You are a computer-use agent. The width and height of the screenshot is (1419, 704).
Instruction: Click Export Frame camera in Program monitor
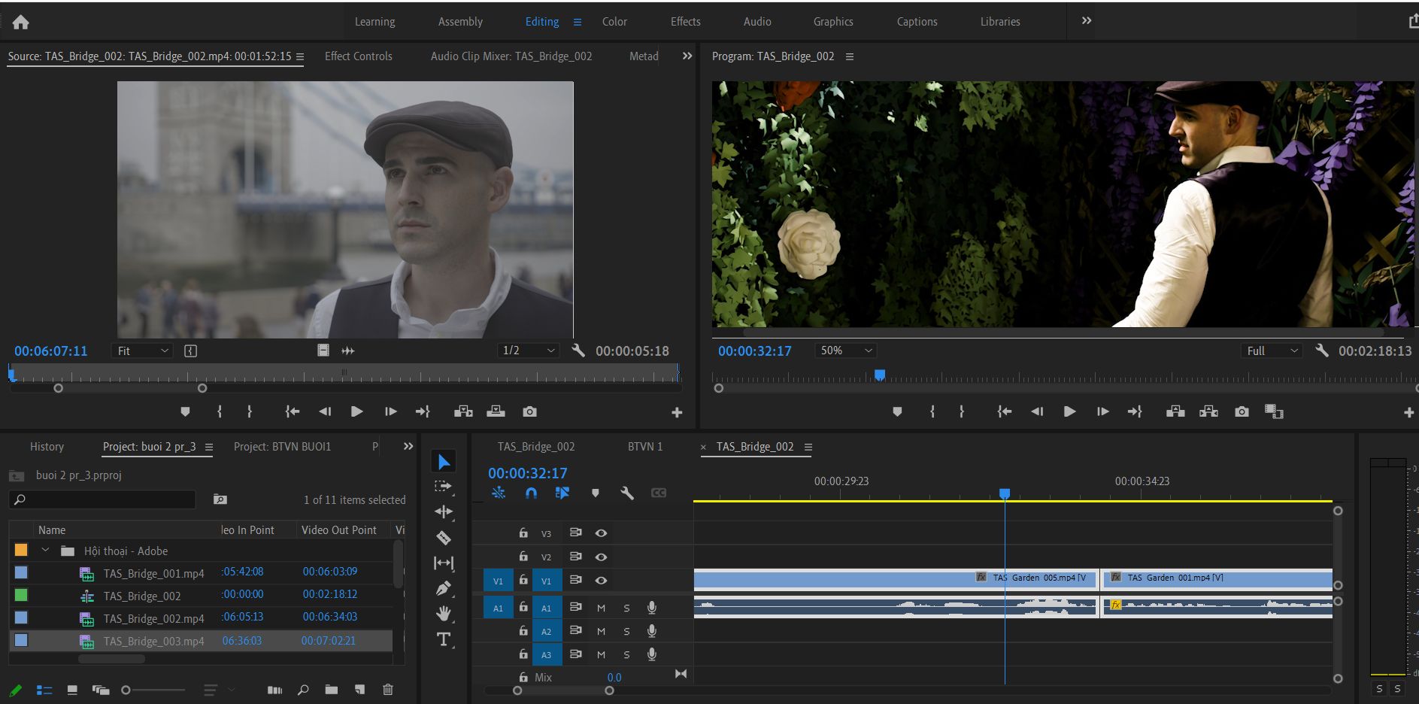click(x=1242, y=411)
